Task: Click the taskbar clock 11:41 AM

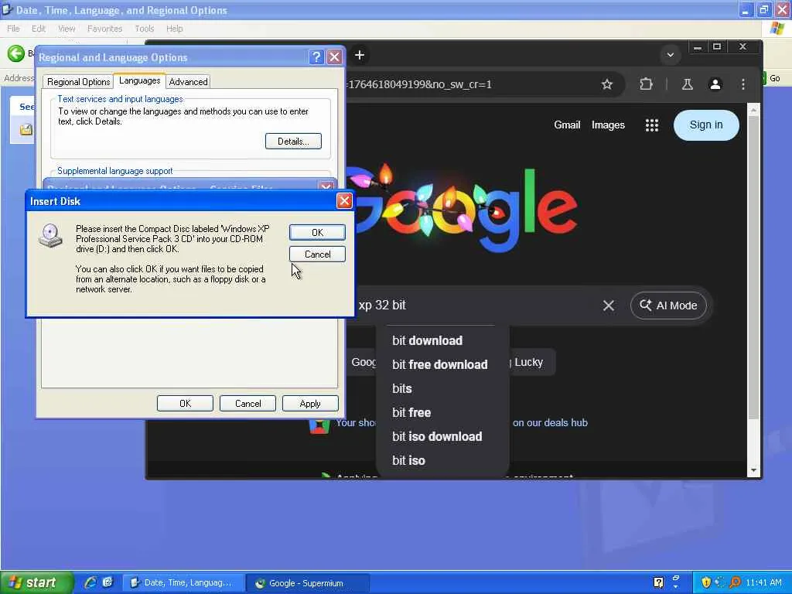Action: (x=763, y=582)
